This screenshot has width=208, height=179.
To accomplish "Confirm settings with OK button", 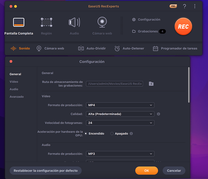I will (x=147, y=171).
